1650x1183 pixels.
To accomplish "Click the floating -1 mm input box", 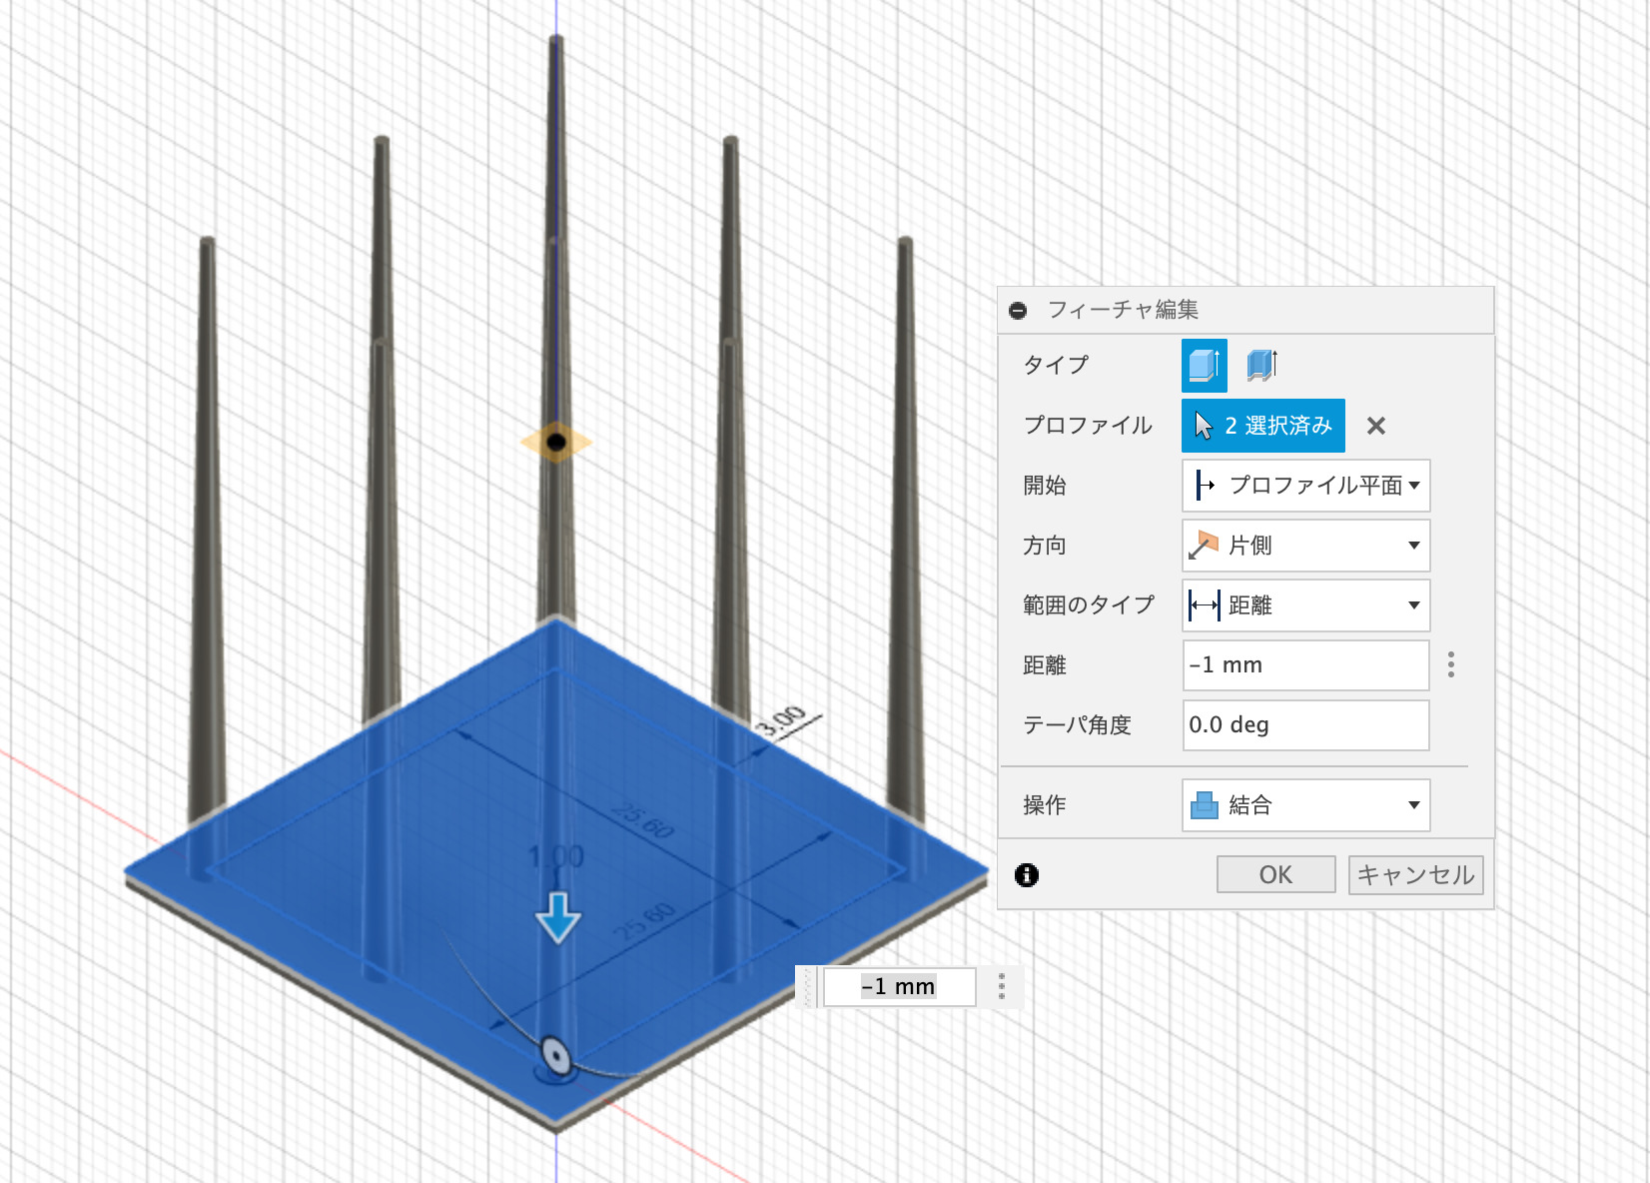I will point(899,987).
